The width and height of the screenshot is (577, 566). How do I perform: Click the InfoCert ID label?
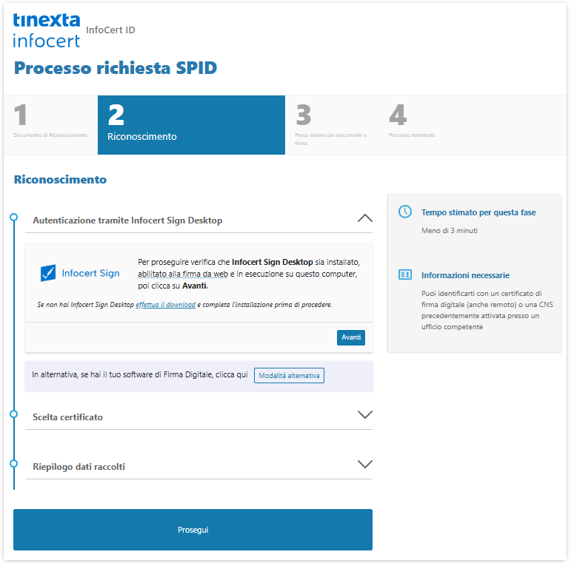click(112, 30)
